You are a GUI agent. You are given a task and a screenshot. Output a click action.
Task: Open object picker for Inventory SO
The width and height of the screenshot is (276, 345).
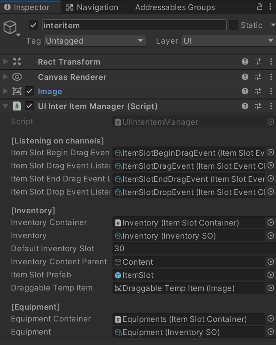(x=271, y=236)
